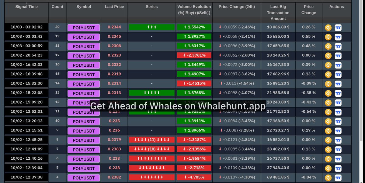Click TradingView icon in the 10/02 20:54:23 row
The height and width of the screenshot is (183, 365).
click(338, 56)
